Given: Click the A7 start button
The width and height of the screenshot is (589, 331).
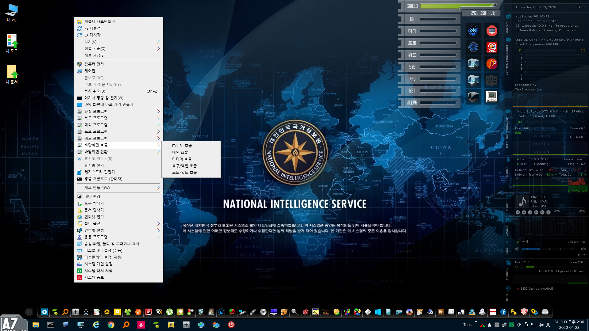Looking at the screenshot, I should [x=14, y=323].
